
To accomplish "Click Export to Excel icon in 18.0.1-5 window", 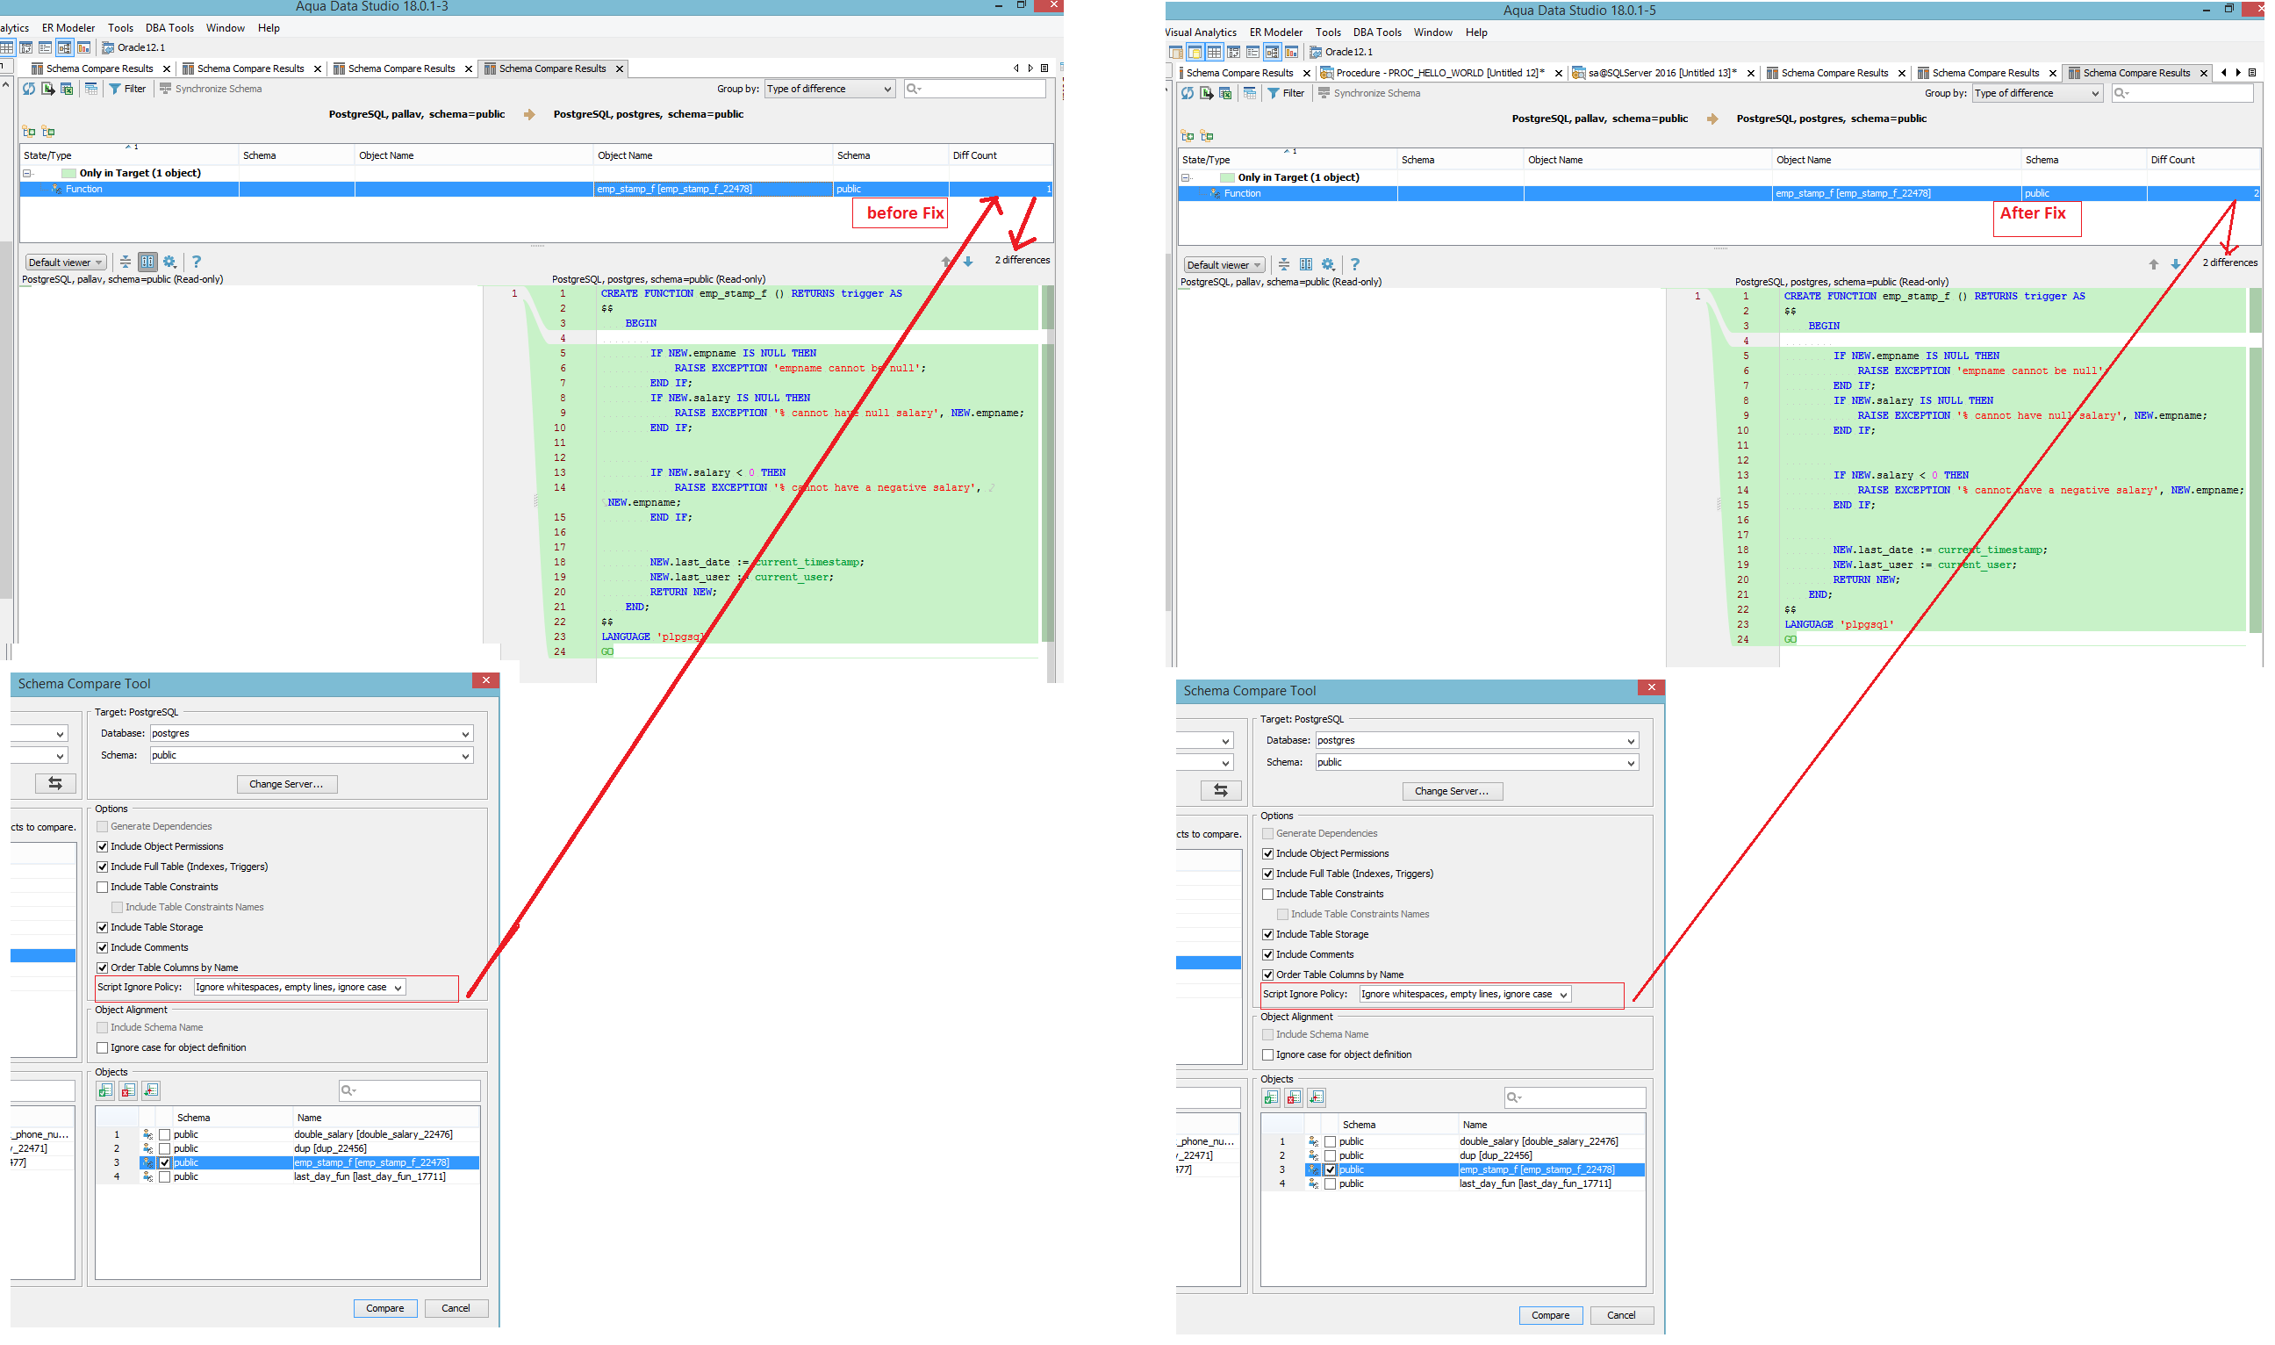I will [x=1225, y=93].
